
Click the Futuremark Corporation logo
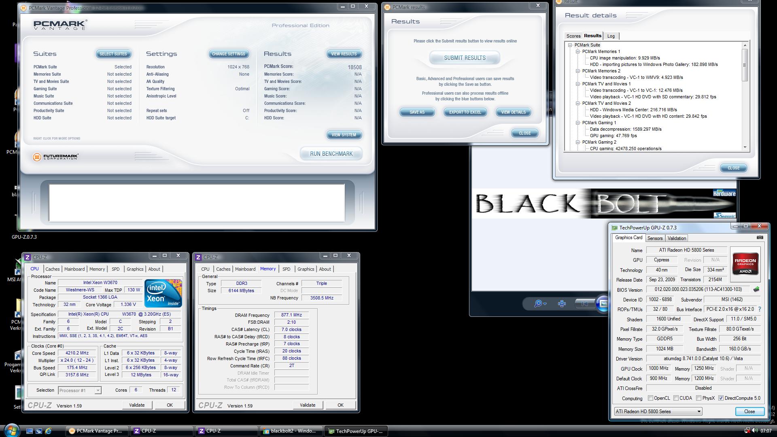[56, 157]
